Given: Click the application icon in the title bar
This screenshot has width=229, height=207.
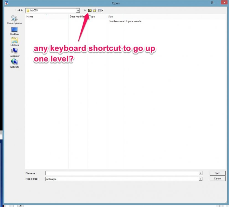Looking at the screenshot, I should (6, 3).
